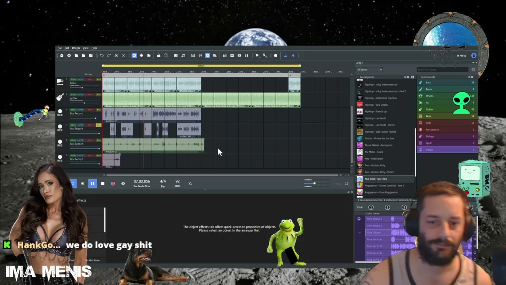Select the Keys instrument icon
This screenshot has height=285, width=506.
point(421,116)
